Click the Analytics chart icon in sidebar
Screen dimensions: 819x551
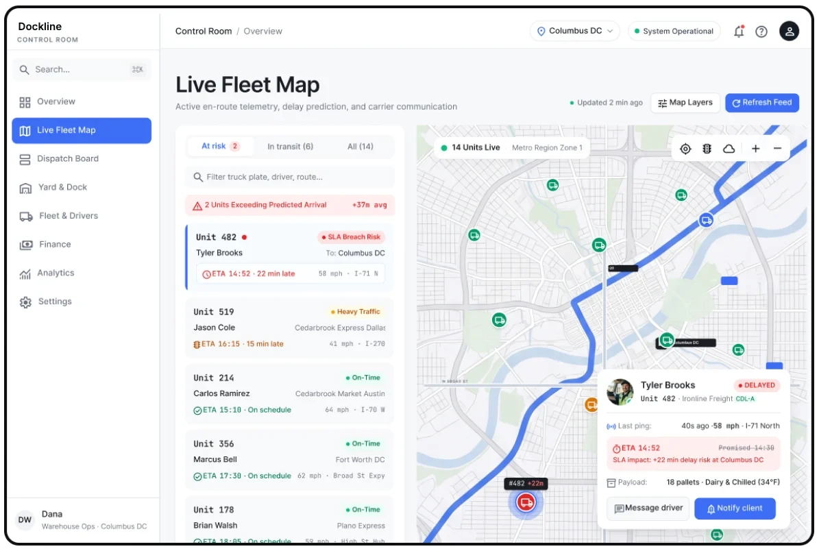[25, 273]
